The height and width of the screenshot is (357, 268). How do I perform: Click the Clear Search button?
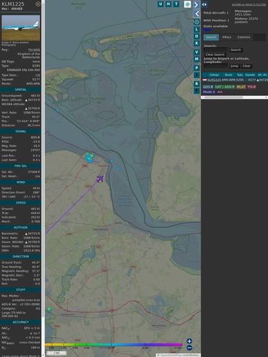coord(215,55)
